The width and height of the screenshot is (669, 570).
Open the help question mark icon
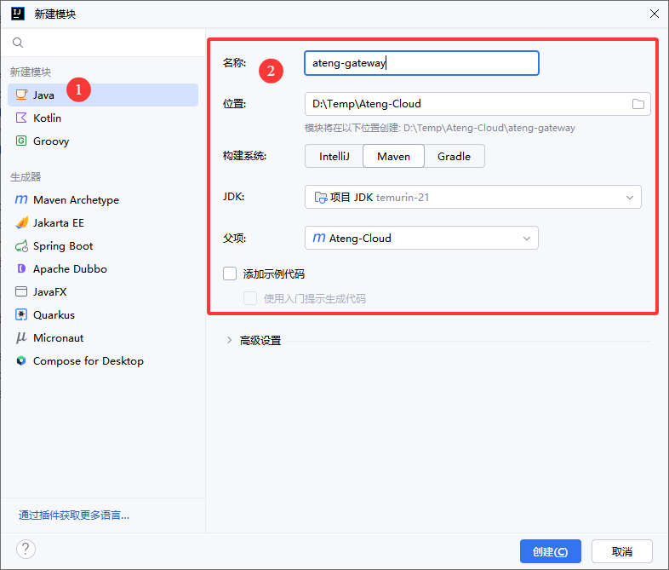tap(26, 549)
